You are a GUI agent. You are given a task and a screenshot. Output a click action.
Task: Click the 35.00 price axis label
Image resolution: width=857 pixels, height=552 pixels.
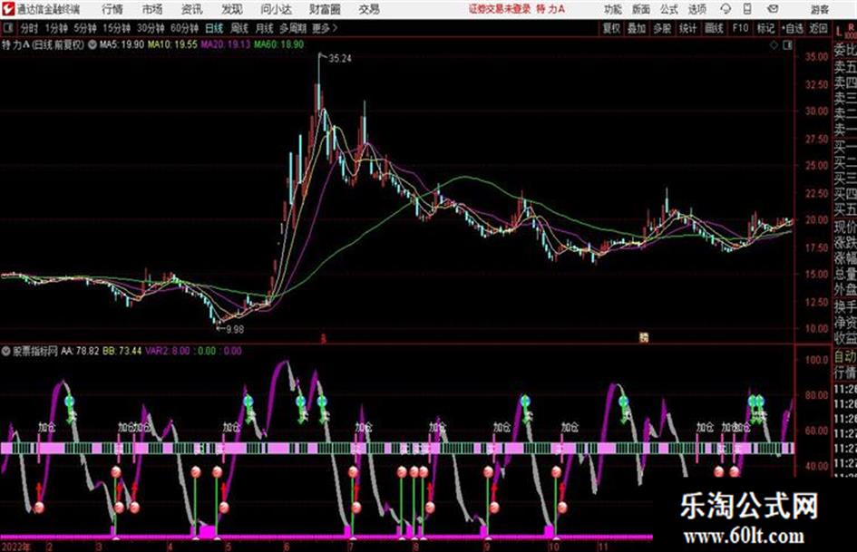[x=817, y=57]
